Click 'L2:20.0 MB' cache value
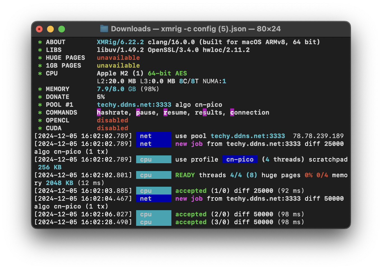This screenshot has height=270, width=382. pos(117,81)
